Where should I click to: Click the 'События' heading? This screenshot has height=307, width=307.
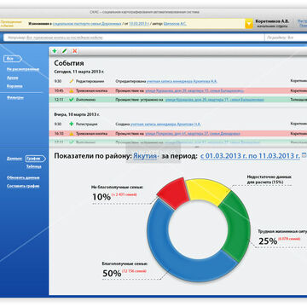click(69, 63)
